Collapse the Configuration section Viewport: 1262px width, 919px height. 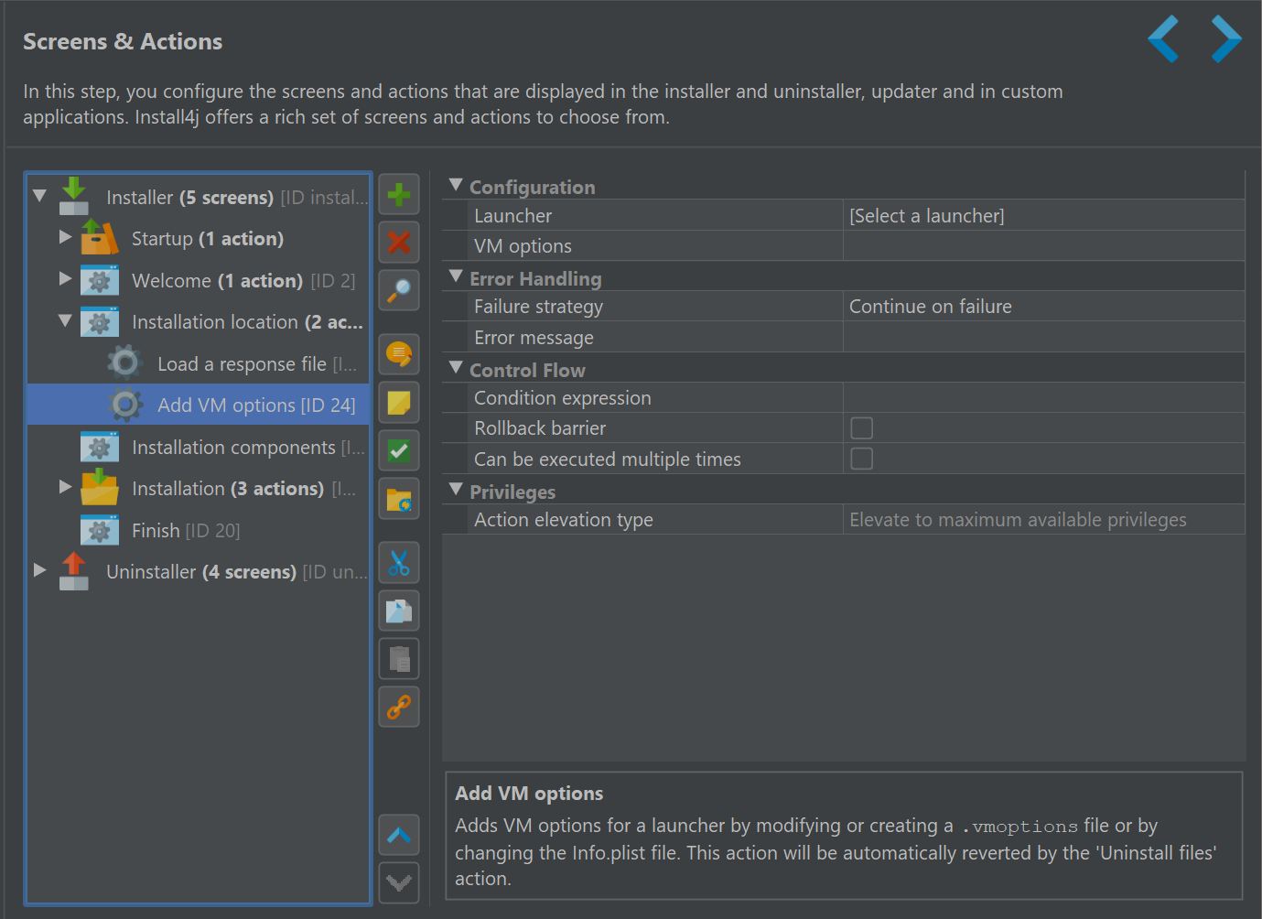pyautogui.click(x=456, y=185)
